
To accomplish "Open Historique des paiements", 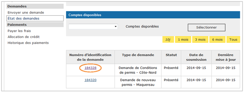I will [28, 43].
